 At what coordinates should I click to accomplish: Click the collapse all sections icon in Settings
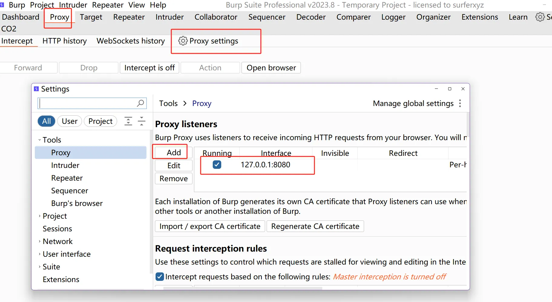point(142,121)
